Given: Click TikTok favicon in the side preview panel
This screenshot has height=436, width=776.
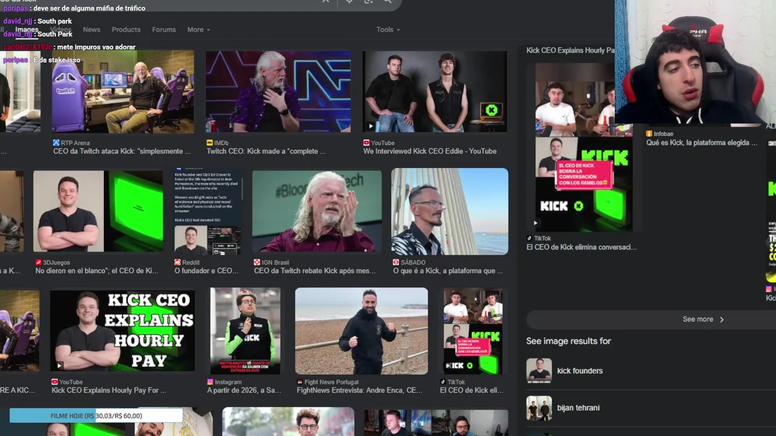Looking at the screenshot, I should 529,239.
